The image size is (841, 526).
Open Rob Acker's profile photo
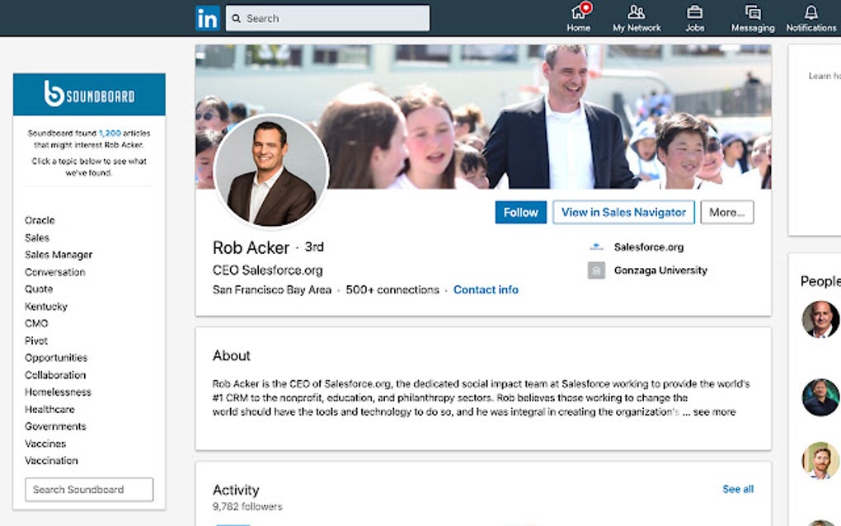click(271, 171)
